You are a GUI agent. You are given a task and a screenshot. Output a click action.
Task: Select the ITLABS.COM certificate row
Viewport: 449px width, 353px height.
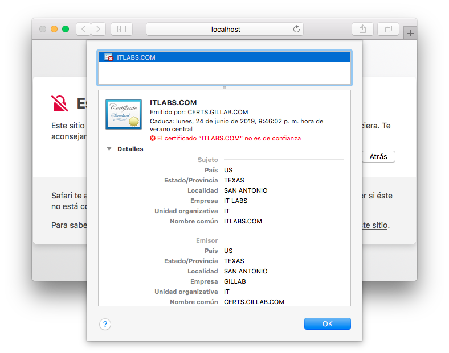coord(224,57)
